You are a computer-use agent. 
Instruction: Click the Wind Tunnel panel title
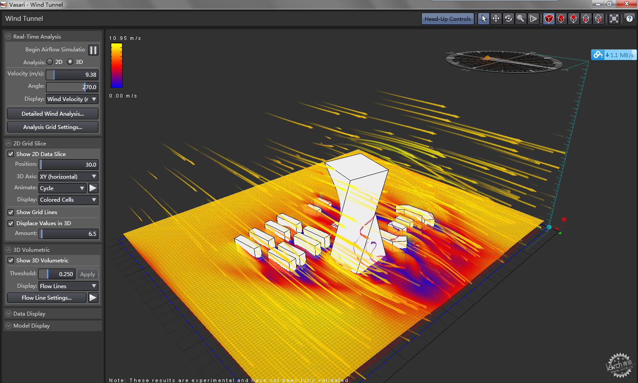[x=24, y=19]
